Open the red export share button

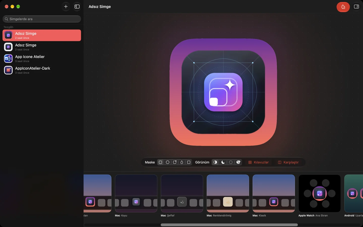coord(343,7)
